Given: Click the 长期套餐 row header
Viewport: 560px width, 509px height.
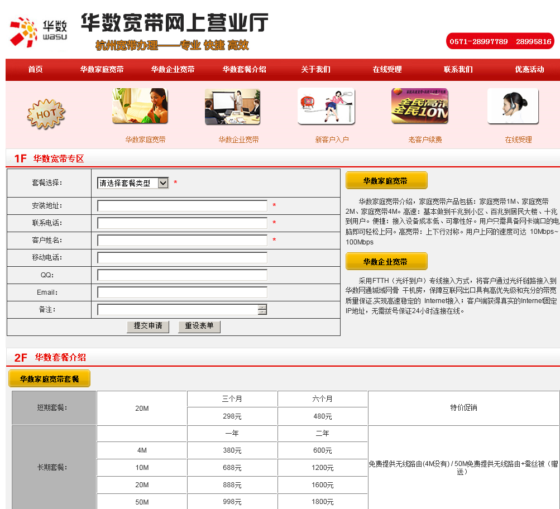Looking at the screenshot, I should (x=54, y=467).
